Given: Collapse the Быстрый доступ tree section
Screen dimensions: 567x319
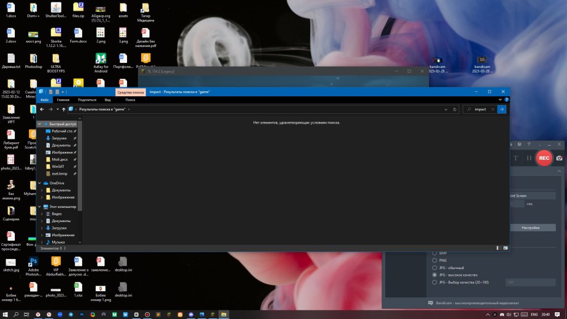Looking at the screenshot, I should click(40, 124).
